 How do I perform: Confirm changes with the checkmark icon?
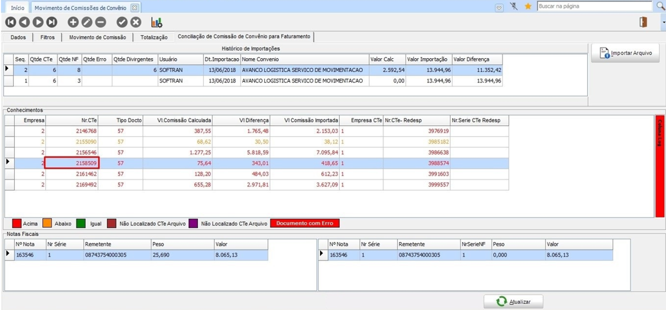tap(122, 22)
